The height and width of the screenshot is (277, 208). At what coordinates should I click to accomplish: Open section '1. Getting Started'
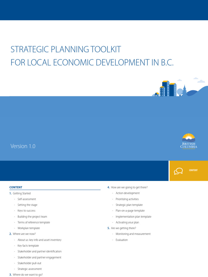[20, 193]
